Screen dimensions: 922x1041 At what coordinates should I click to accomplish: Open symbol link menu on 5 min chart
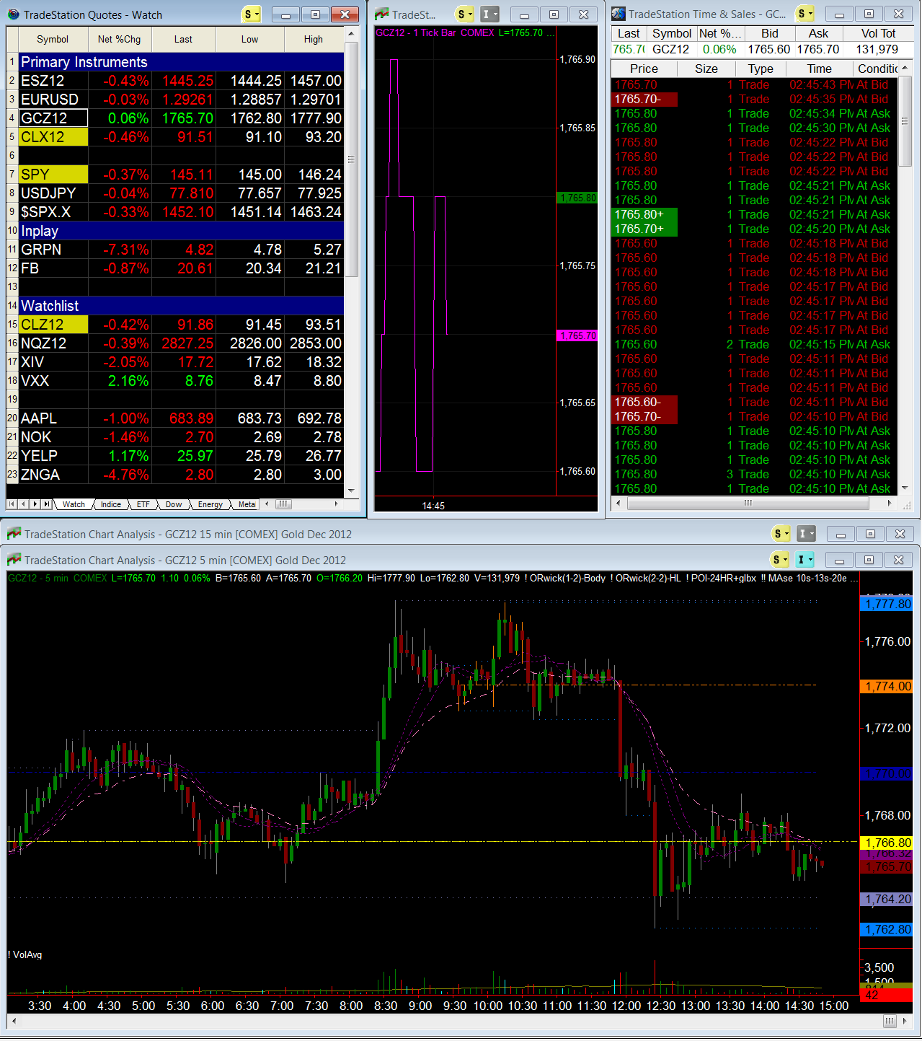coord(779,560)
